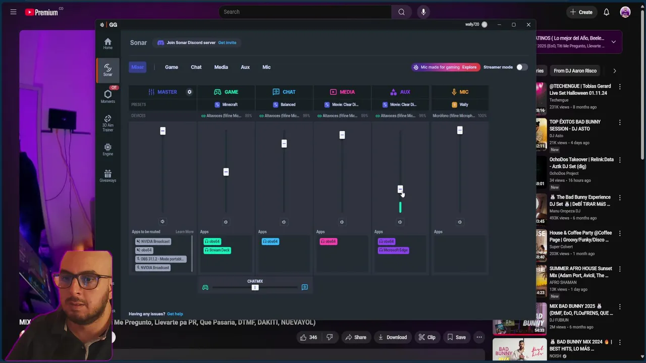
Task: Click Save under the YouTube video
Action: (456, 337)
